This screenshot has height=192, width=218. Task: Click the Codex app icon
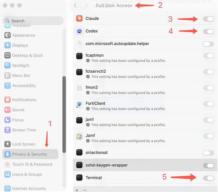(x=79, y=31)
